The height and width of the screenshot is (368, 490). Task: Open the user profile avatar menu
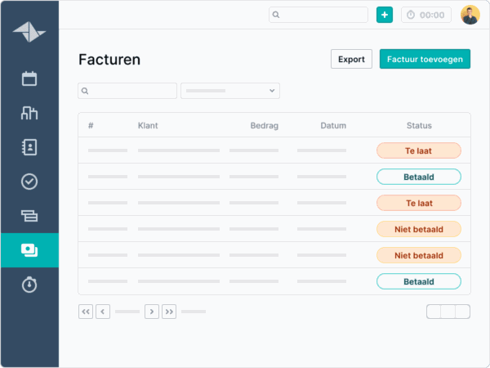click(x=470, y=15)
